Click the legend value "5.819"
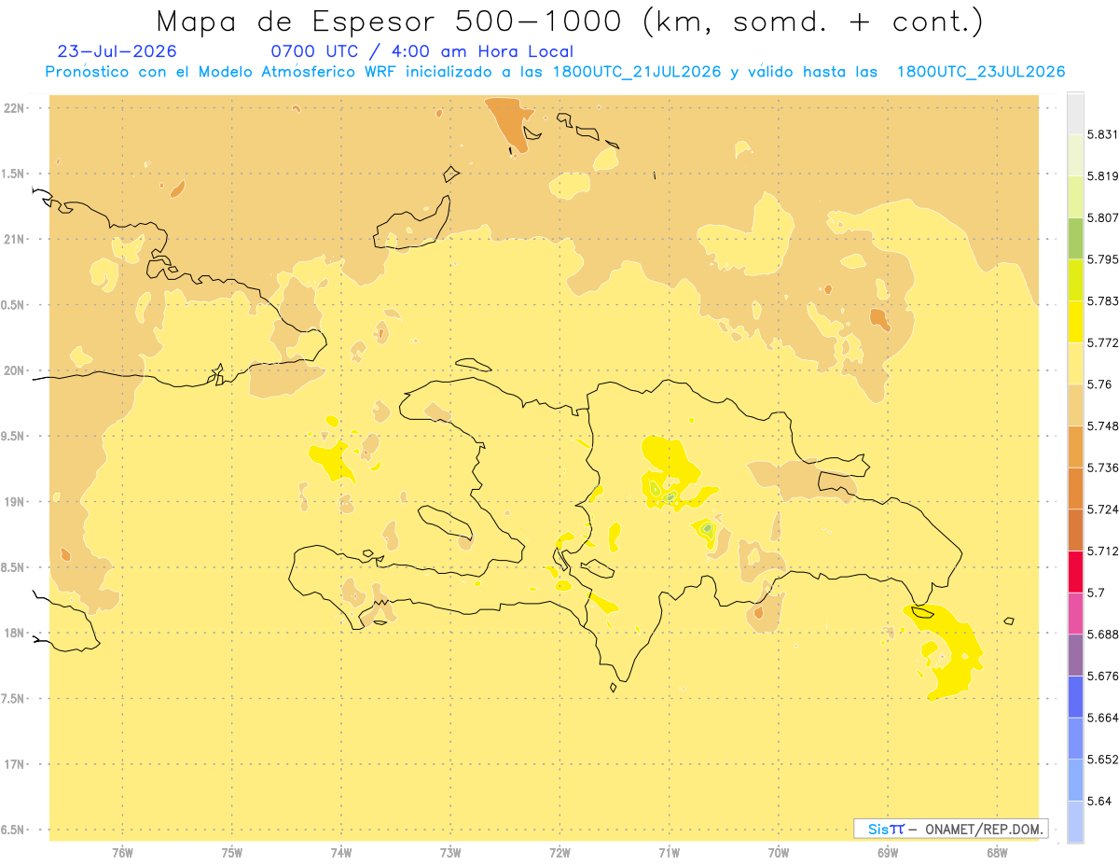 pos(1103,176)
